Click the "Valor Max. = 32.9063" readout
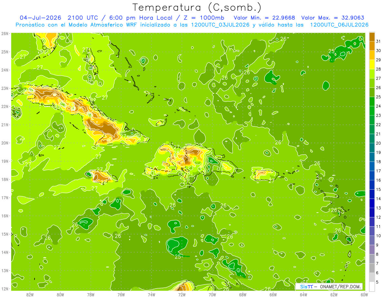This screenshot has width=387, height=299. (x=332, y=17)
